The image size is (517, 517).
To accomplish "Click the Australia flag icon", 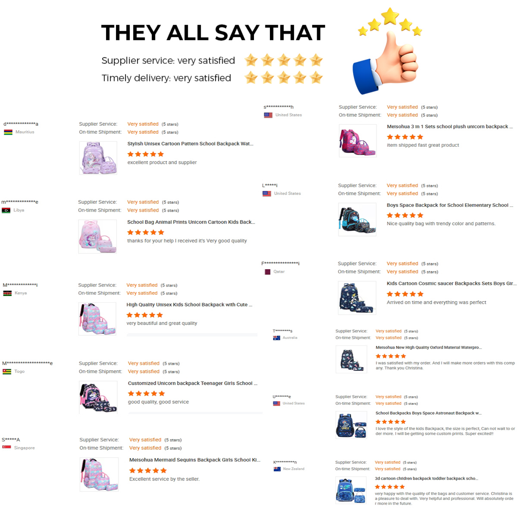I will tap(276, 338).
